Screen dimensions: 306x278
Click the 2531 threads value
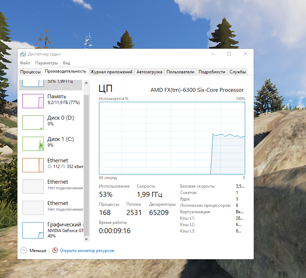tap(134, 213)
